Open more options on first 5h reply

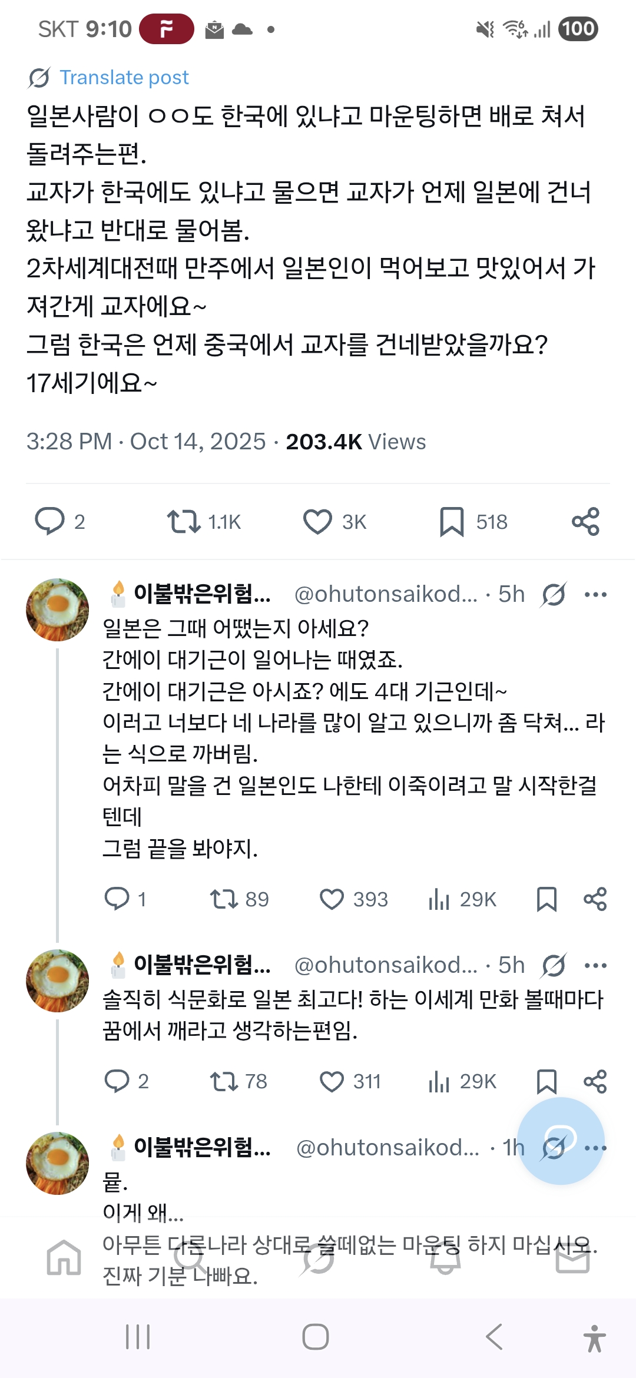click(x=595, y=594)
